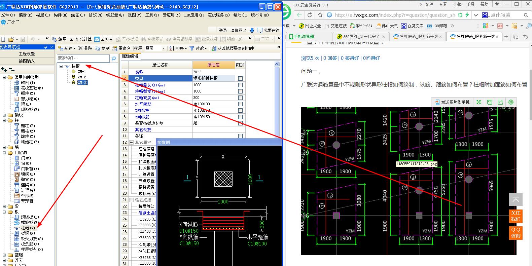Toggle 附加 checkbox for 备注 row
Screen dimensions: 532x266
(240, 136)
